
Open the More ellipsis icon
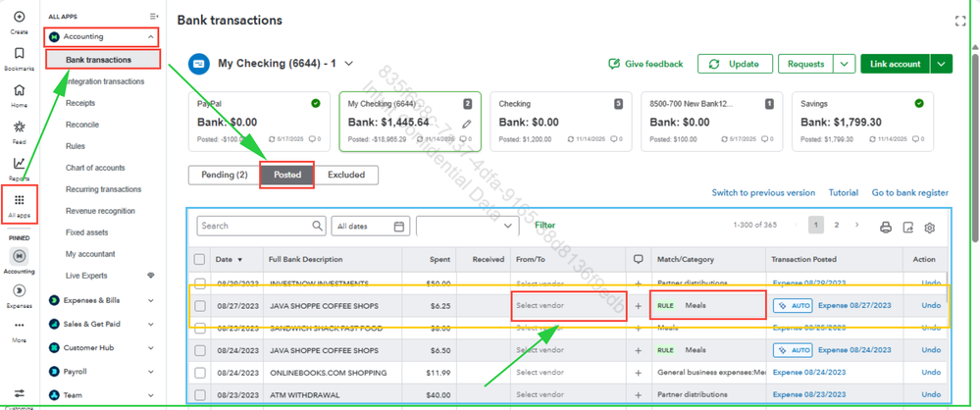(19, 326)
